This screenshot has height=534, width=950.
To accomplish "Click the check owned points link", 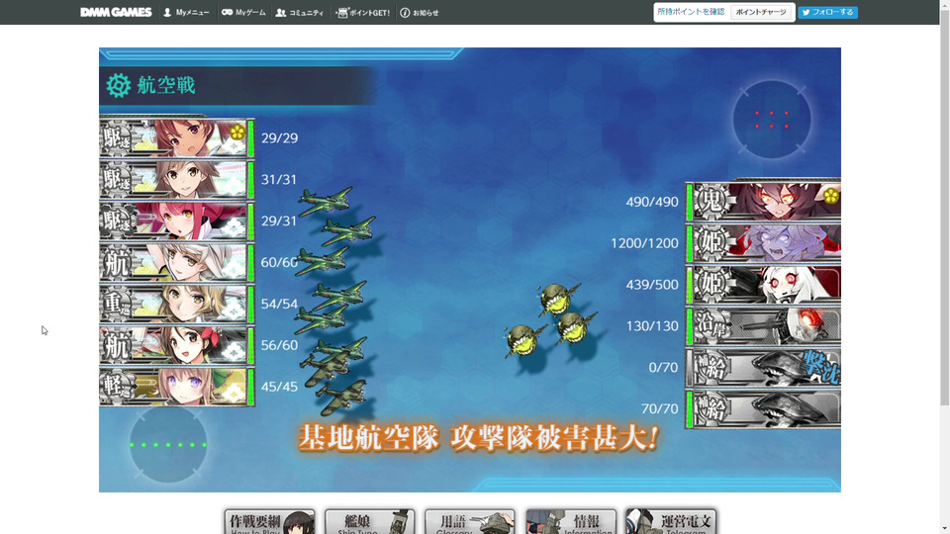I will (x=691, y=12).
